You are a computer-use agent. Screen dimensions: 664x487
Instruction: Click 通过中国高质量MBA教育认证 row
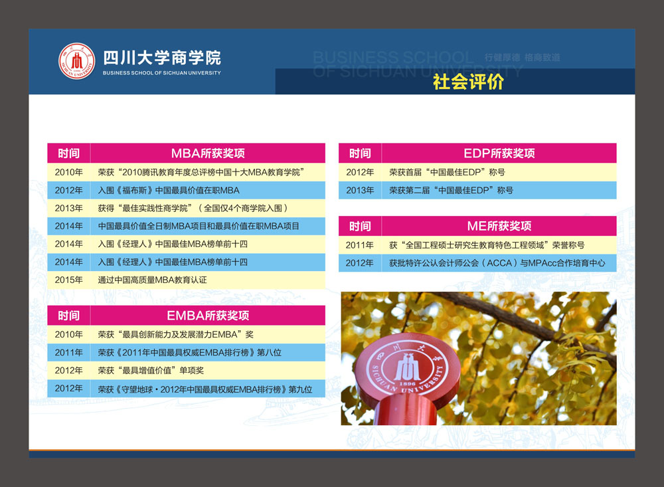187,280
